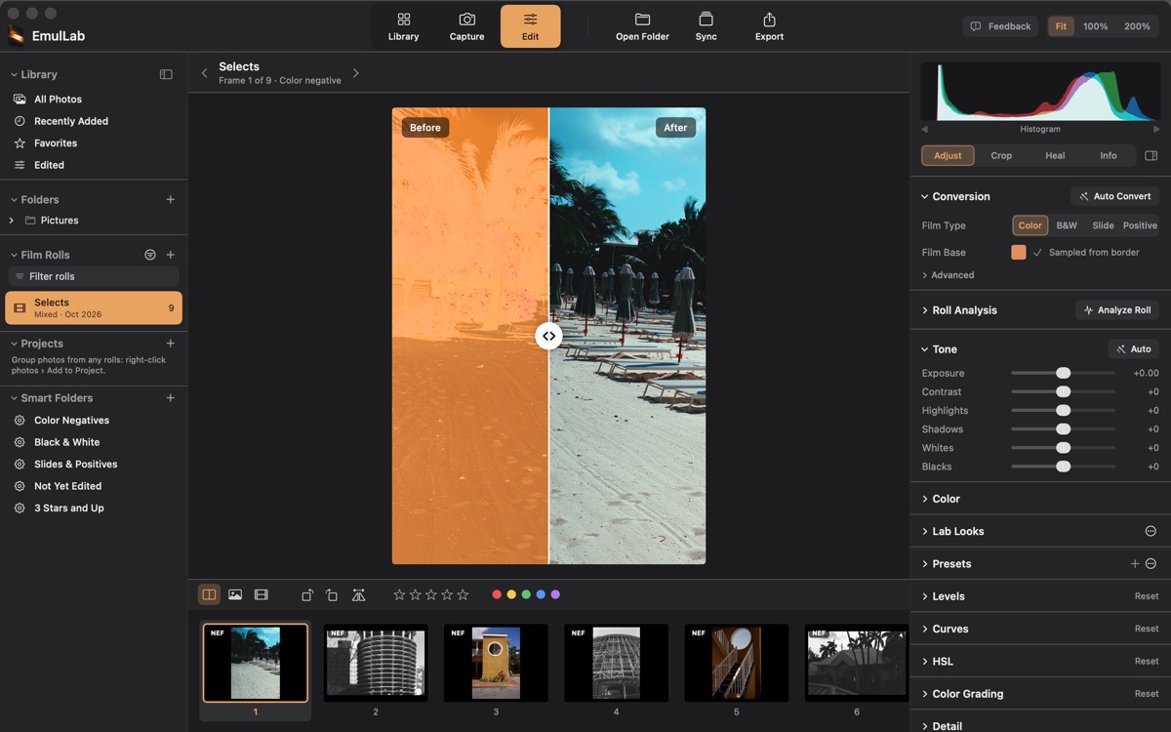Select the Adjust tab
This screenshot has height=732, width=1171.
948,155
